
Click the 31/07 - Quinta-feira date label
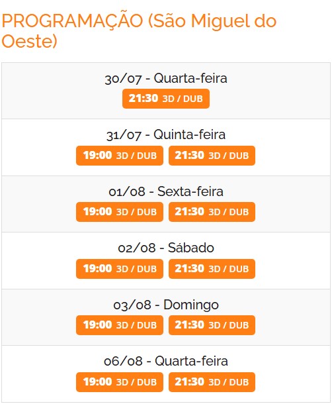tap(166, 135)
